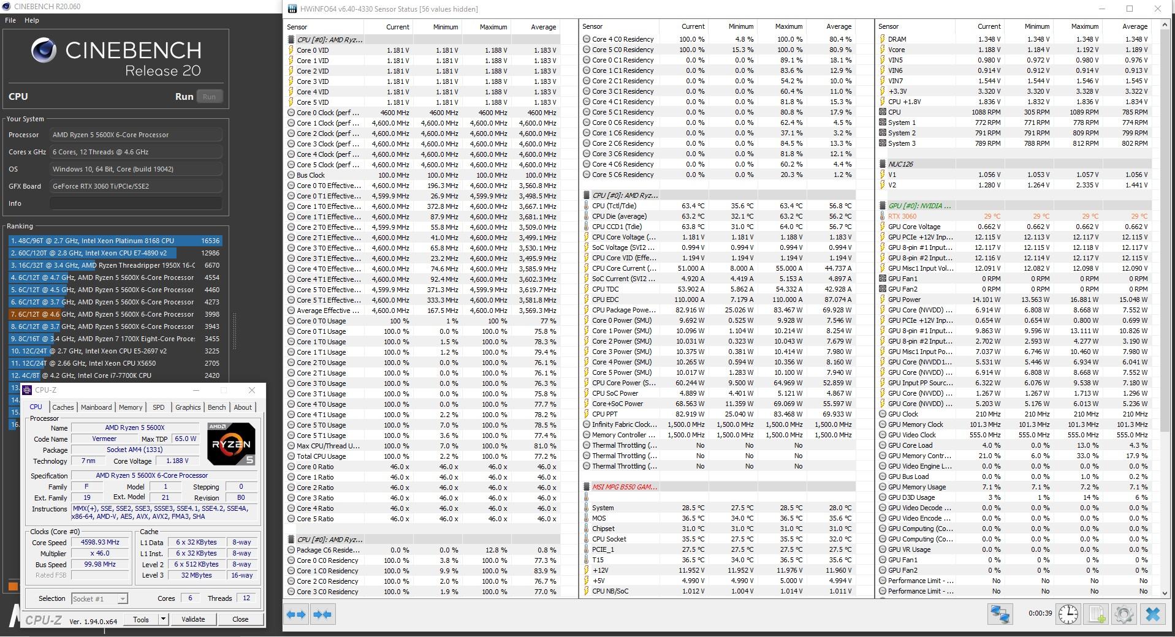Click the thermometer icon beside Chipset temperature

pos(587,529)
